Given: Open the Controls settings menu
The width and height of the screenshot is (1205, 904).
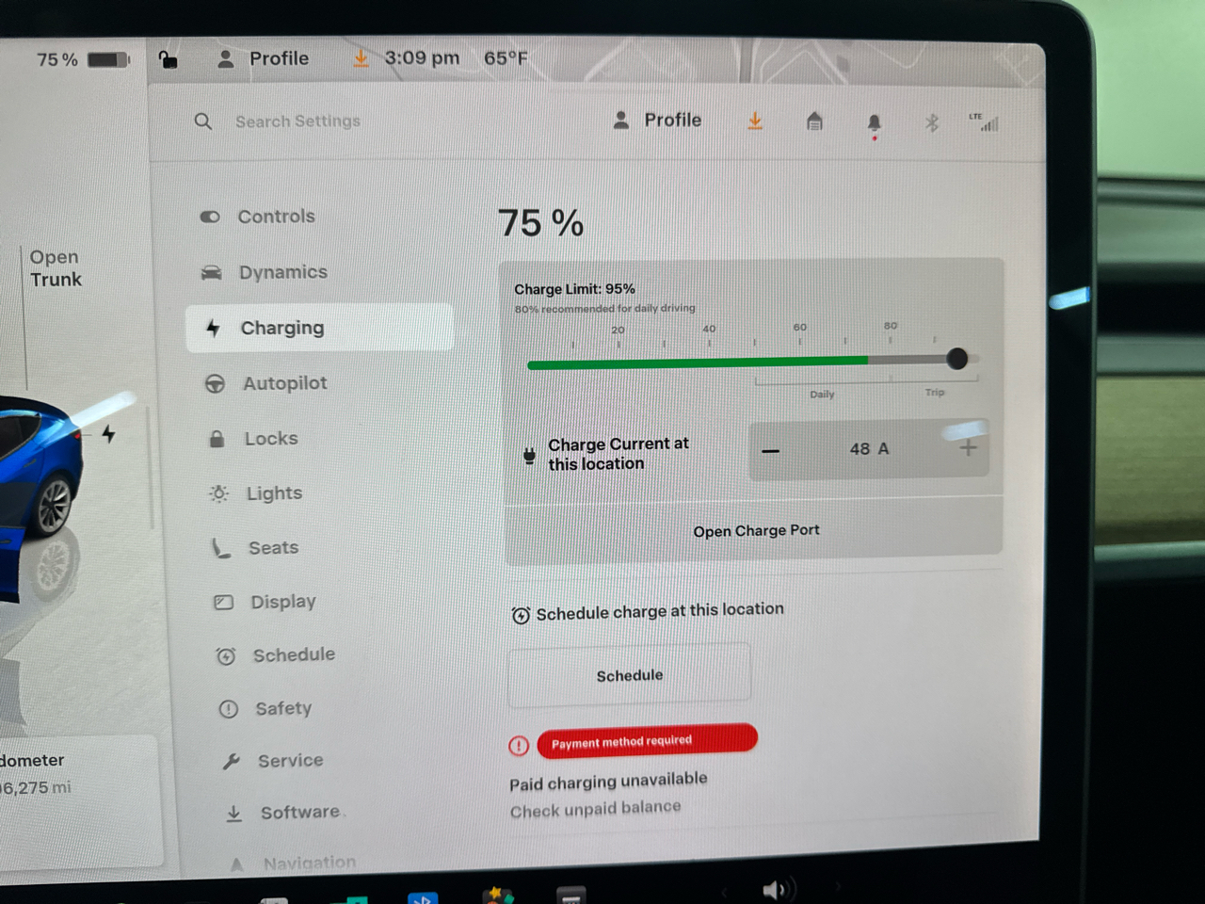Looking at the screenshot, I should point(276,217).
